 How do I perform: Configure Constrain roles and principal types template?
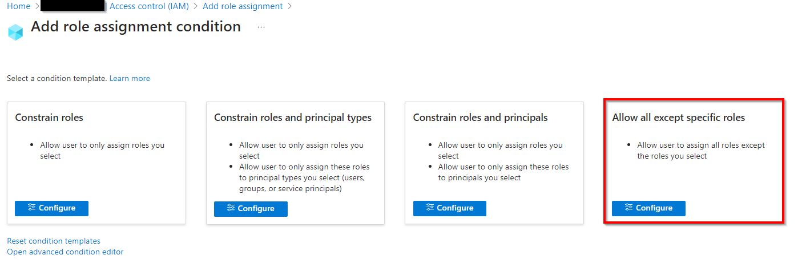pos(251,209)
